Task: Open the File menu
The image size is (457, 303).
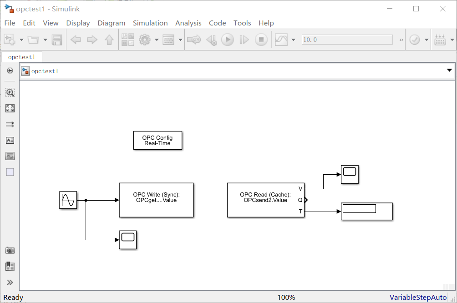Action: [10, 23]
